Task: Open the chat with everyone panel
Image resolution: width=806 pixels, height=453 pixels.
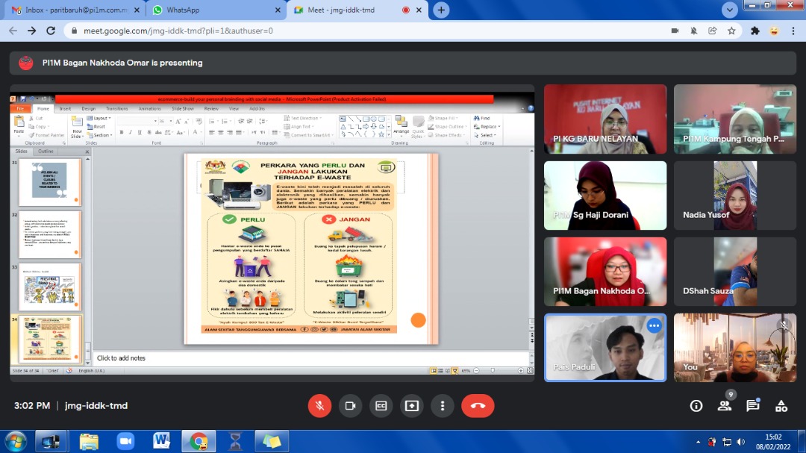Action: coord(753,406)
